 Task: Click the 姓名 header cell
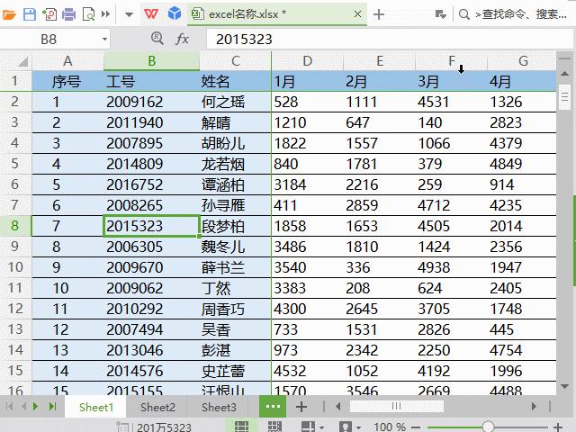236,81
